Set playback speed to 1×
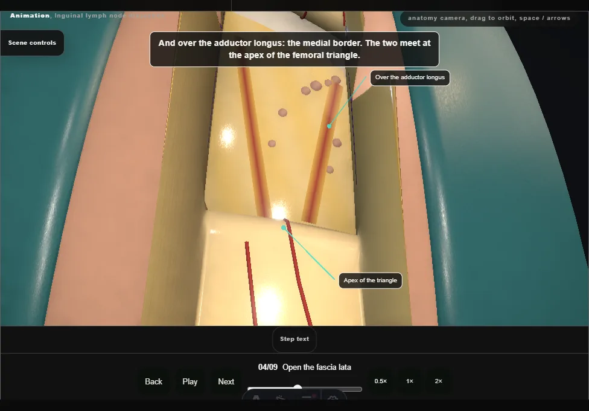 click(x=410, y=381)
